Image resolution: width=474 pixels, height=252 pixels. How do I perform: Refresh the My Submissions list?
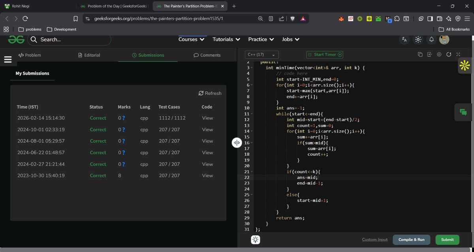pyautogui.click(x=210, y=93)
